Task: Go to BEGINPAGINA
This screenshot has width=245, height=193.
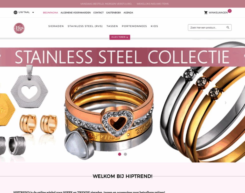Action: pyautogui.click(x=51, y=13)
